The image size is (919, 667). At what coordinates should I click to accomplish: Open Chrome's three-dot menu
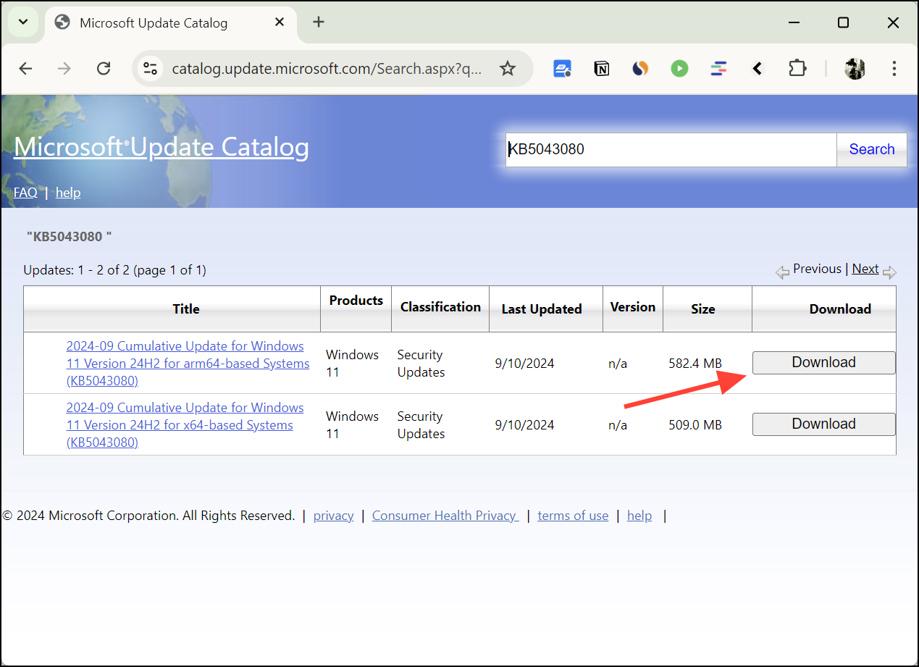[894, 69]
